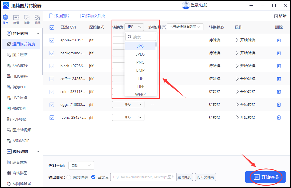This screenshot has height=188, width=291.
Task: Click the 多帧/层 help question icon
Action: [164, 27]
